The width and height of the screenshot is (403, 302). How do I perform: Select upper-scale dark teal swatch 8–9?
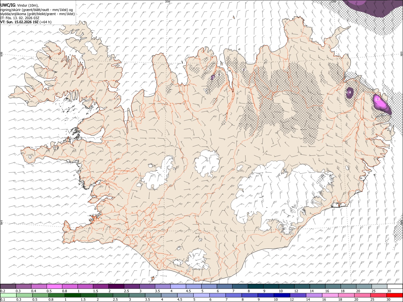click(256, 287)
